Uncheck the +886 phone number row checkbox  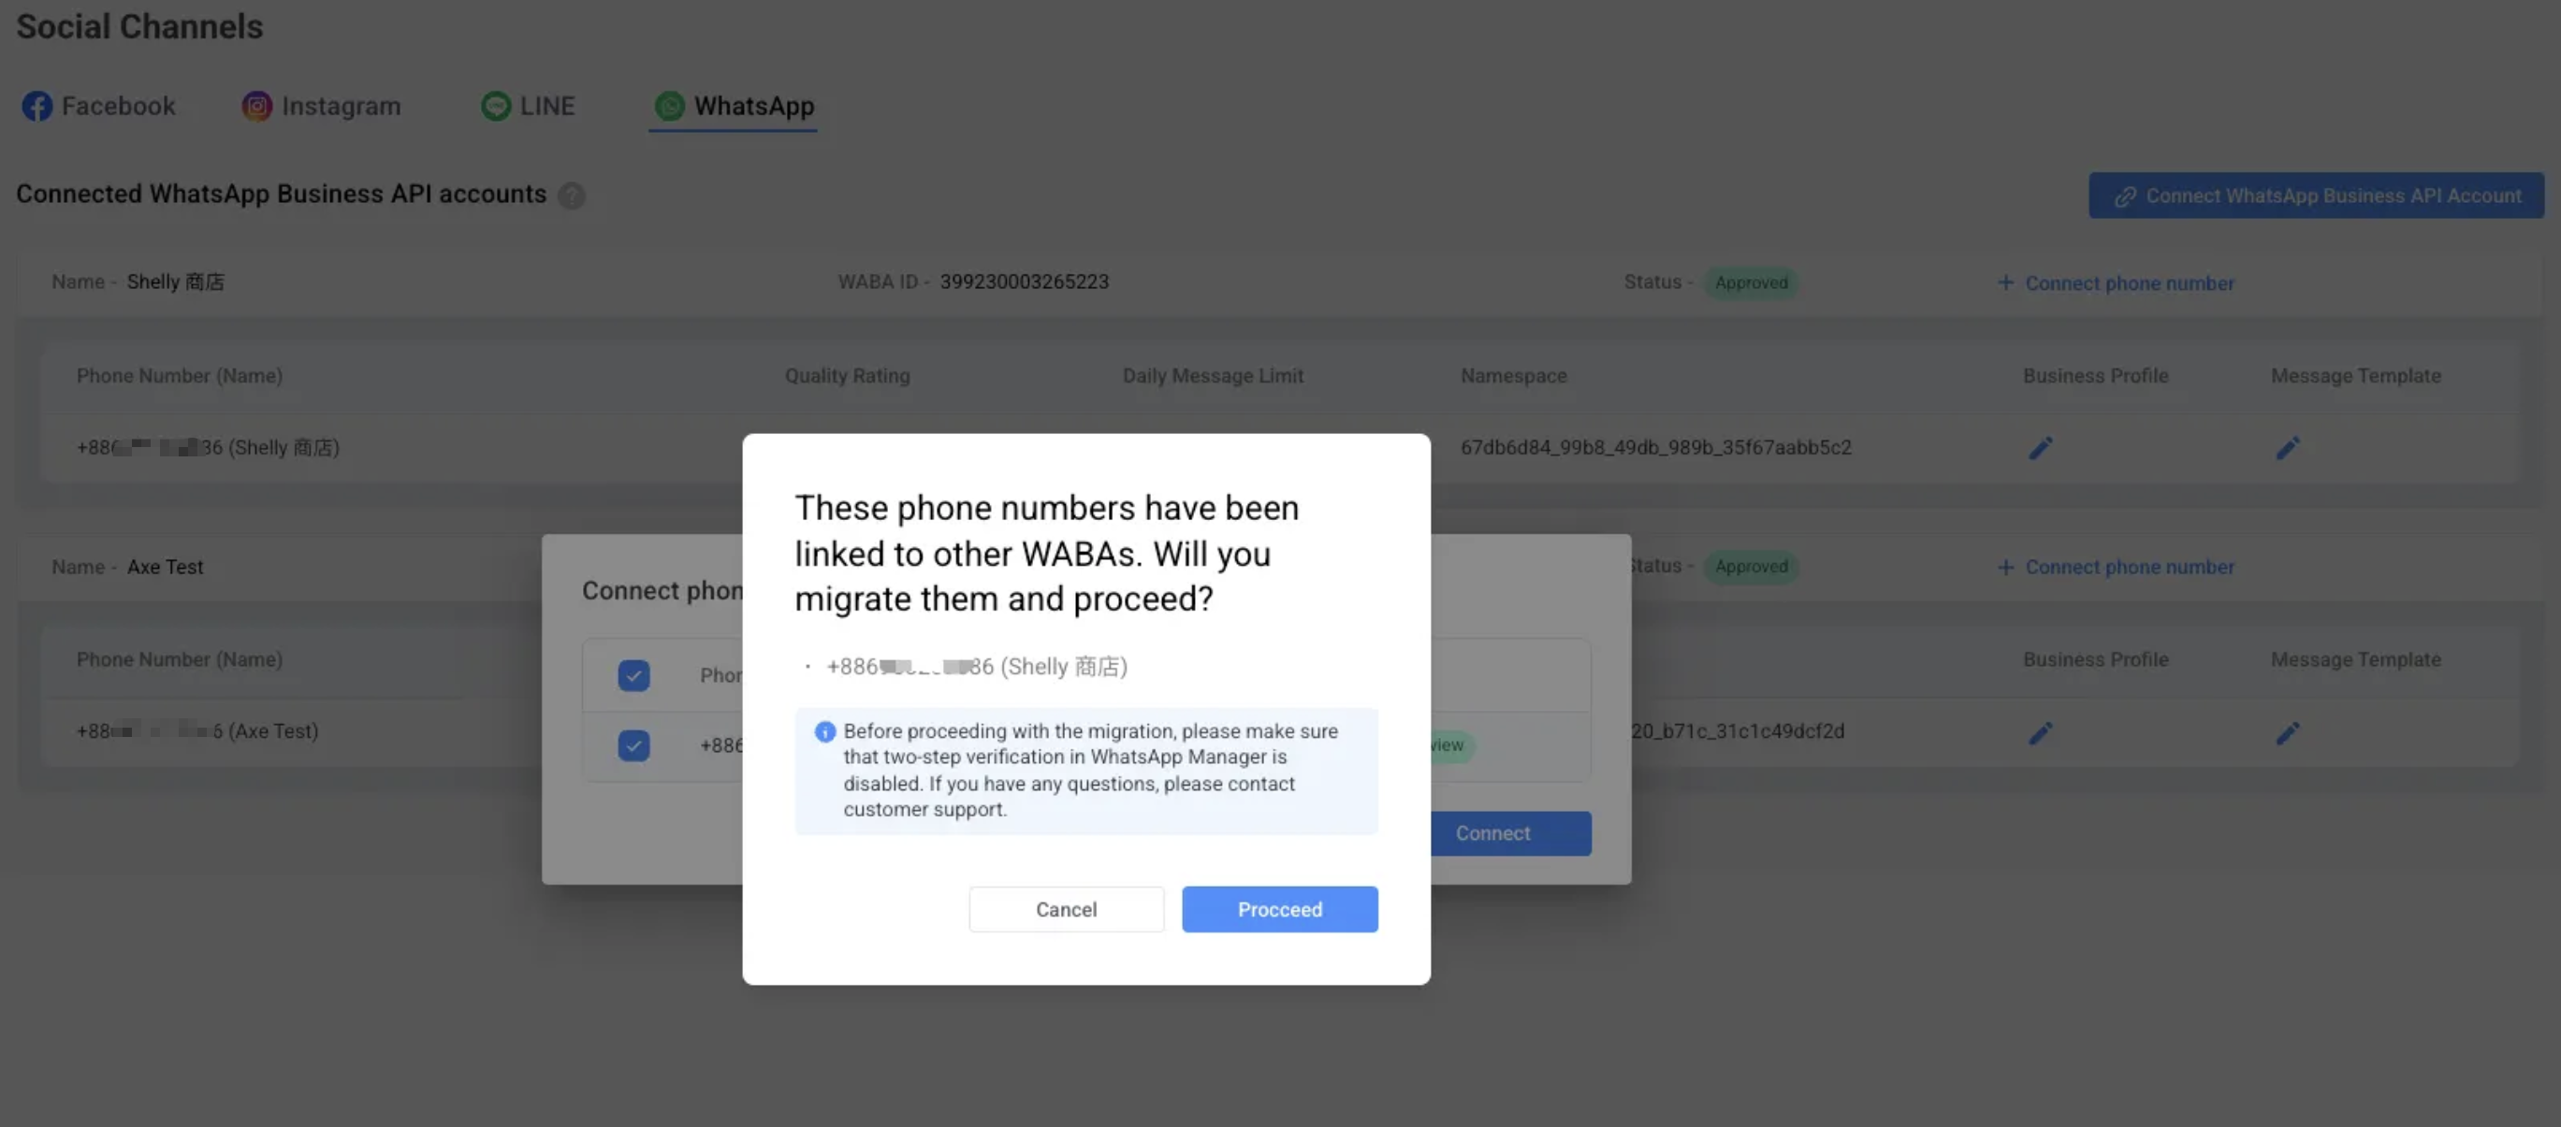633,745
